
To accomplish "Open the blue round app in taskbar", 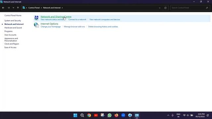I will [x=123, y=115].
